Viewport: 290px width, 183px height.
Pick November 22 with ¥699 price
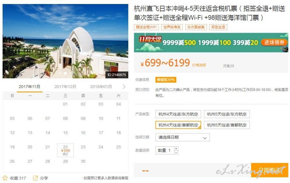coord(65,150)
